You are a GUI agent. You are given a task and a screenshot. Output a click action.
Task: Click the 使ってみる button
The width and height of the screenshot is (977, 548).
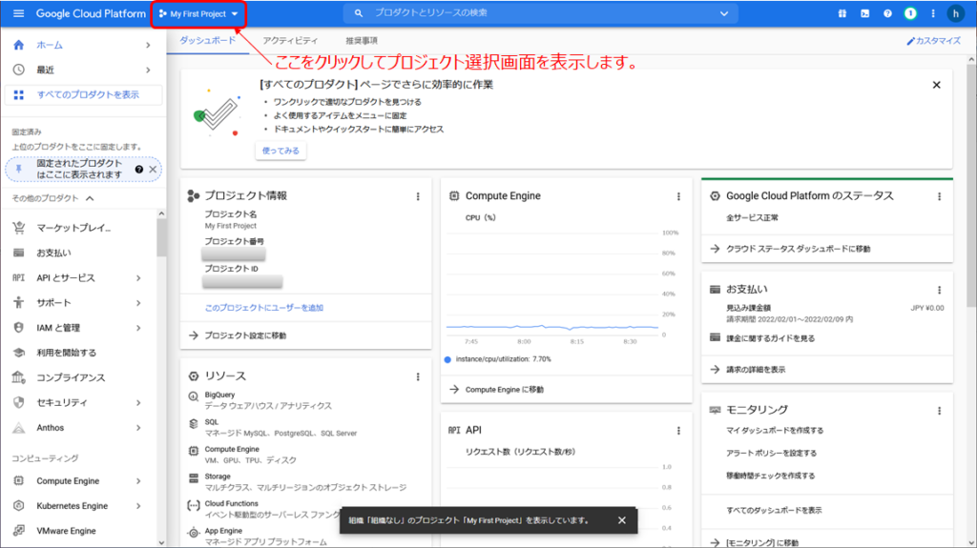pos(281,151)
